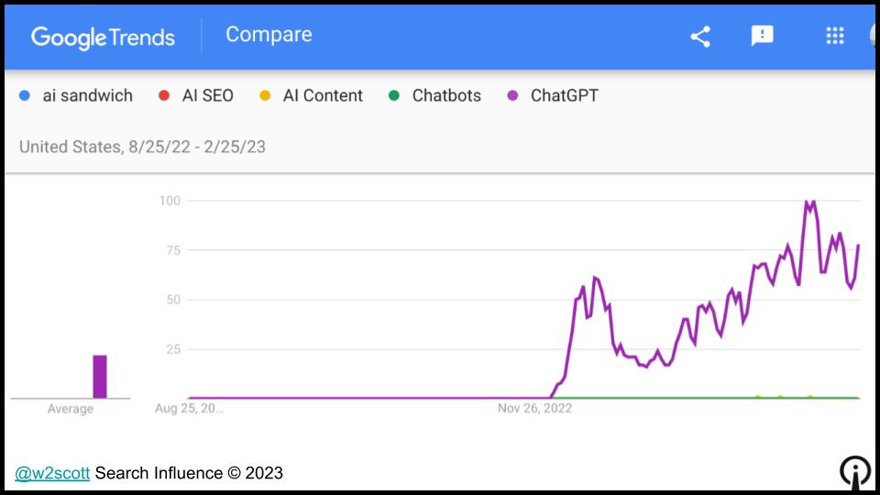Open the Google apps grid icon
Image resolution: width=880 pixels, height=495 pixels.
[834, 37]
